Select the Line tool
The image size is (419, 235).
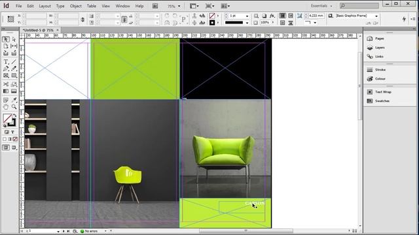(14, 62)
